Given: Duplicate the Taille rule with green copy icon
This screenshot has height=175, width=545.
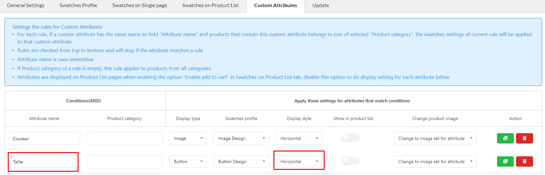Looking at the screenshot, I should [x=505, y=161].
